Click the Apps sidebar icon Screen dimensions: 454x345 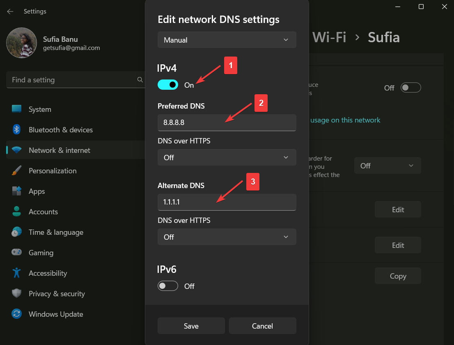(17, 191)
